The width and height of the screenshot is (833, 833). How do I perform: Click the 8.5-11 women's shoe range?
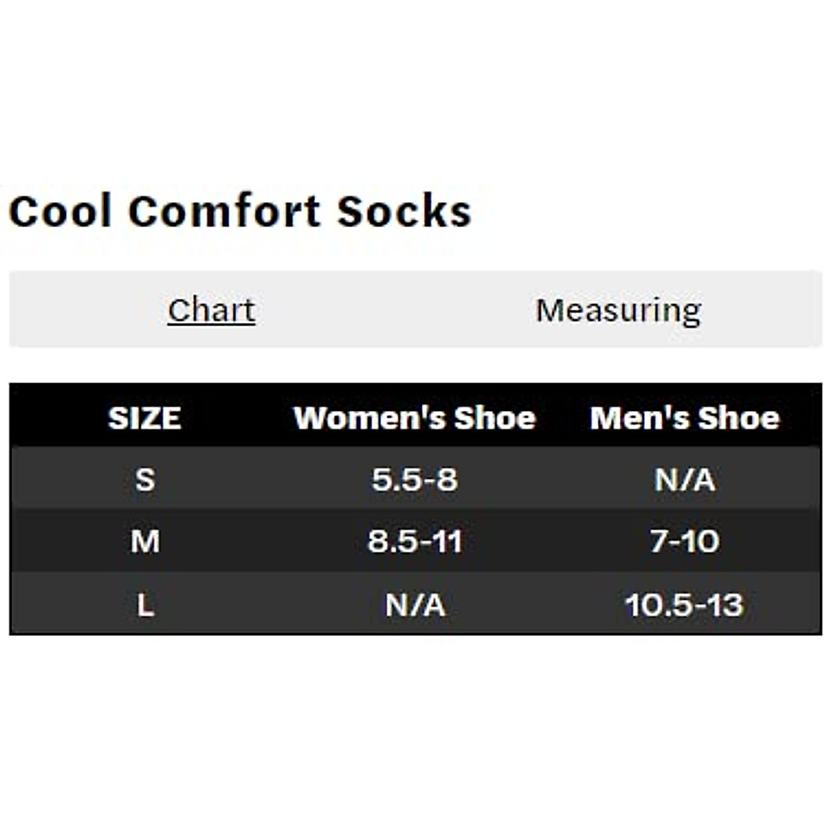414,541
